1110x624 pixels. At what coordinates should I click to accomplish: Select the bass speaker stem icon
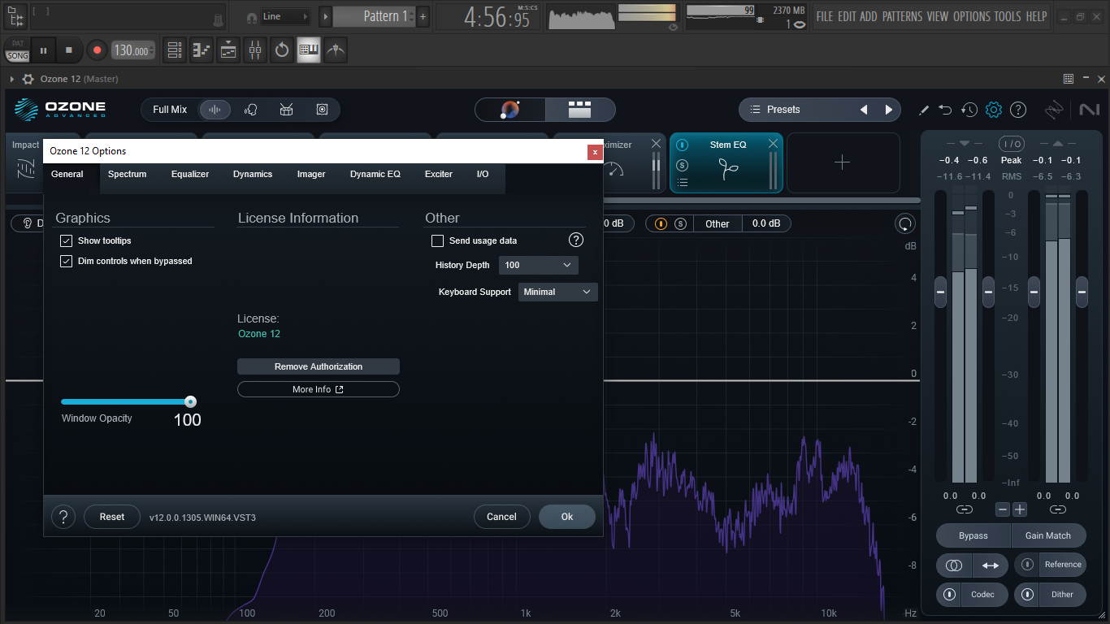[x=323, y=110]
